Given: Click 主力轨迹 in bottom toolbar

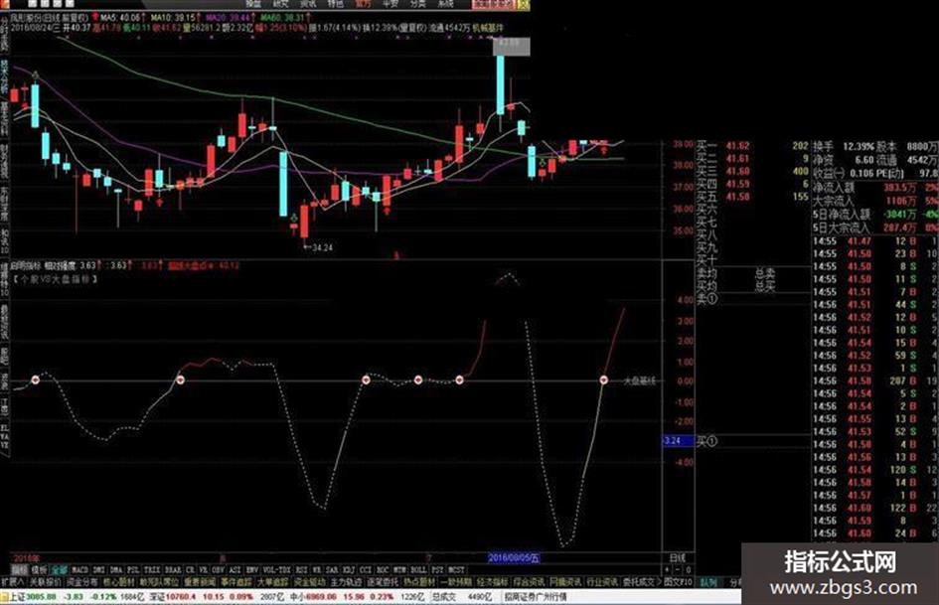Looking at the screenshot, I should tap(346, 581).
